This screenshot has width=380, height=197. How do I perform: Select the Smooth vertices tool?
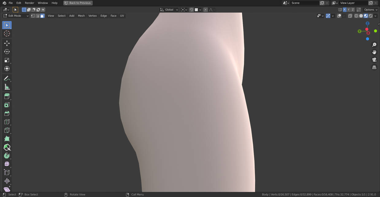[x=7, y=164]
